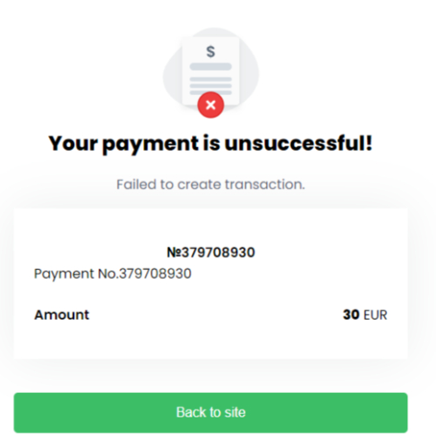
Task: Click the "Failed to create transaction." message
Action: (x=211, y=185)
